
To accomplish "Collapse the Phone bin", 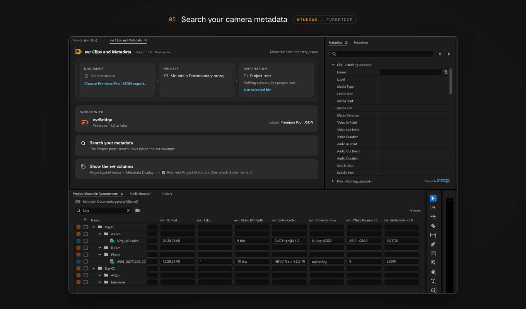I will (x=100, y=255).
